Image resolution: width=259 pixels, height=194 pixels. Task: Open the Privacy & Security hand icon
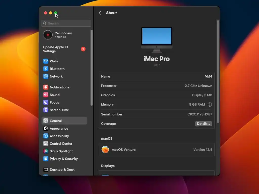(46, 159)
